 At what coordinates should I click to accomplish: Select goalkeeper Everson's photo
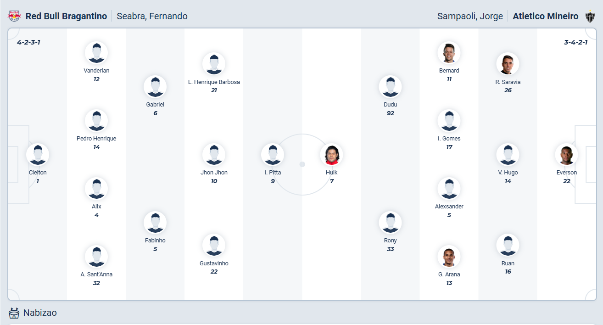(566, 155)
